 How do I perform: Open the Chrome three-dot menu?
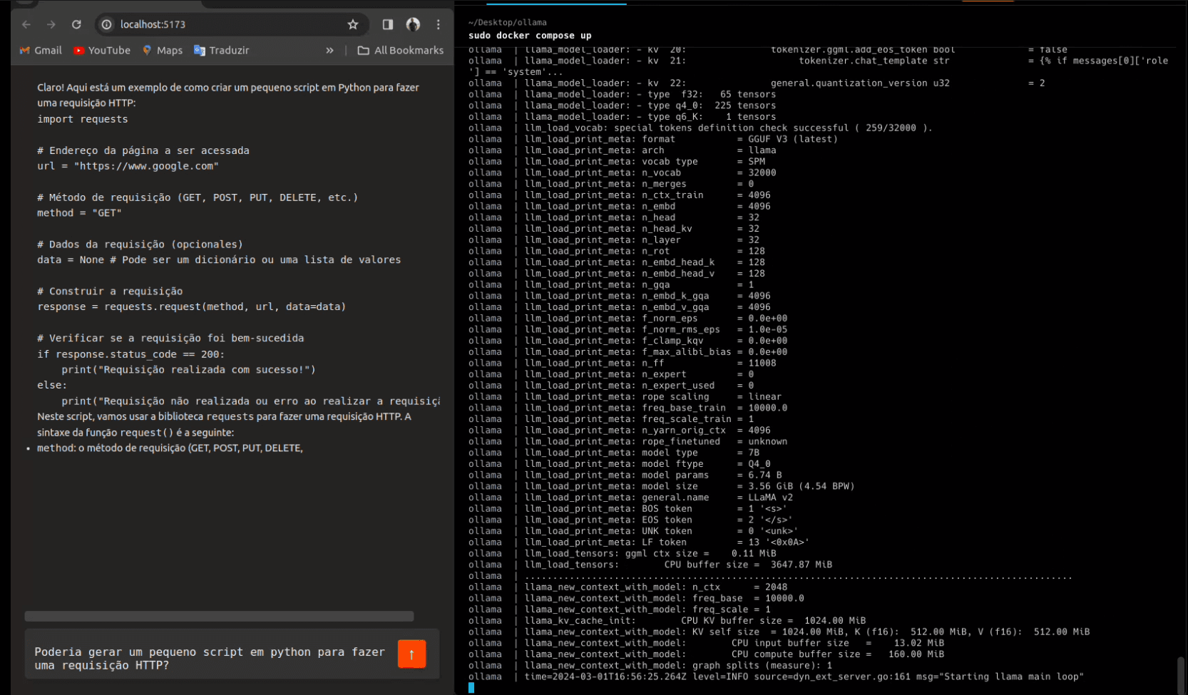coord(439,24)
